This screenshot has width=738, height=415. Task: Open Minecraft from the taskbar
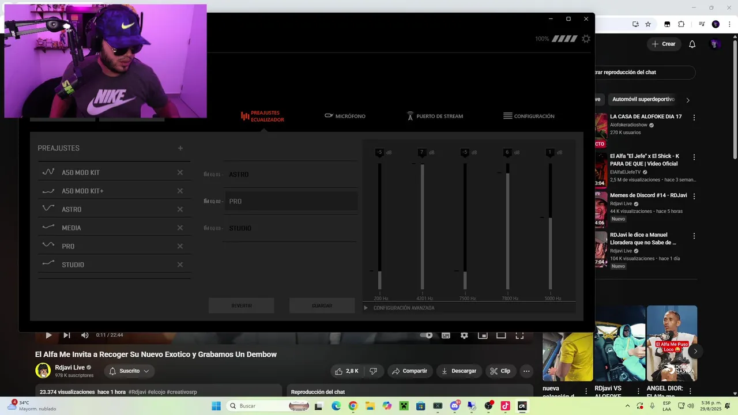pyautogui.click(x=404, y=406)
